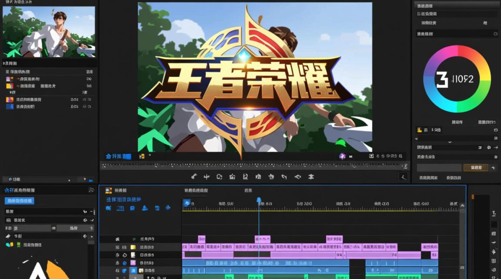Expand the small chevron below the right panel's yellow icon
501x279 pixels.
(x=450, y=142)
